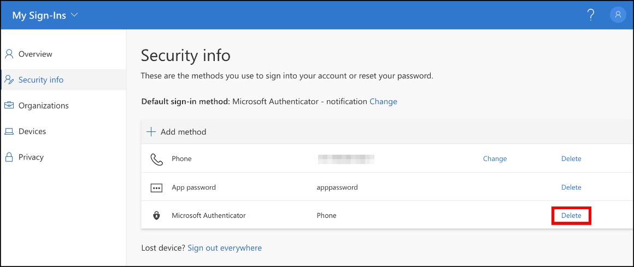Expand the My Sign-Ins dropdown chevron

74,15
